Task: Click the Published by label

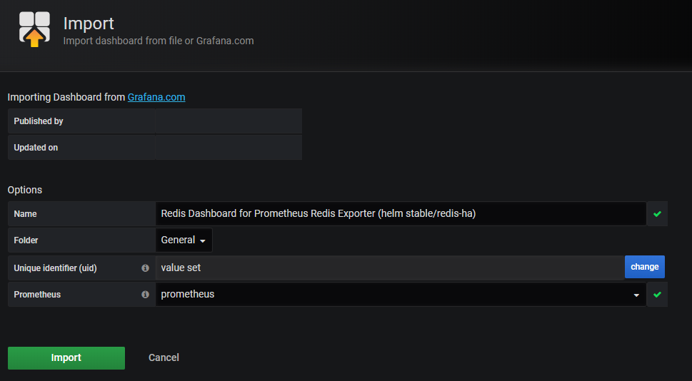Action: [x=39, y=121]
